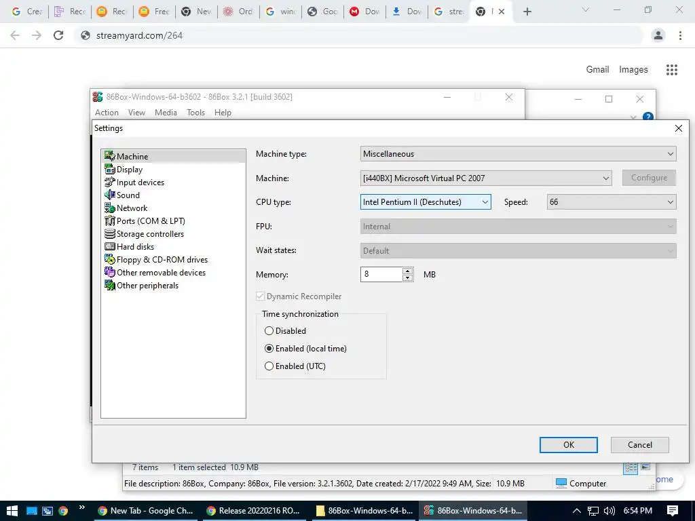
Task: Click the 86Box app icon in title bar
Action: (98, 96)
